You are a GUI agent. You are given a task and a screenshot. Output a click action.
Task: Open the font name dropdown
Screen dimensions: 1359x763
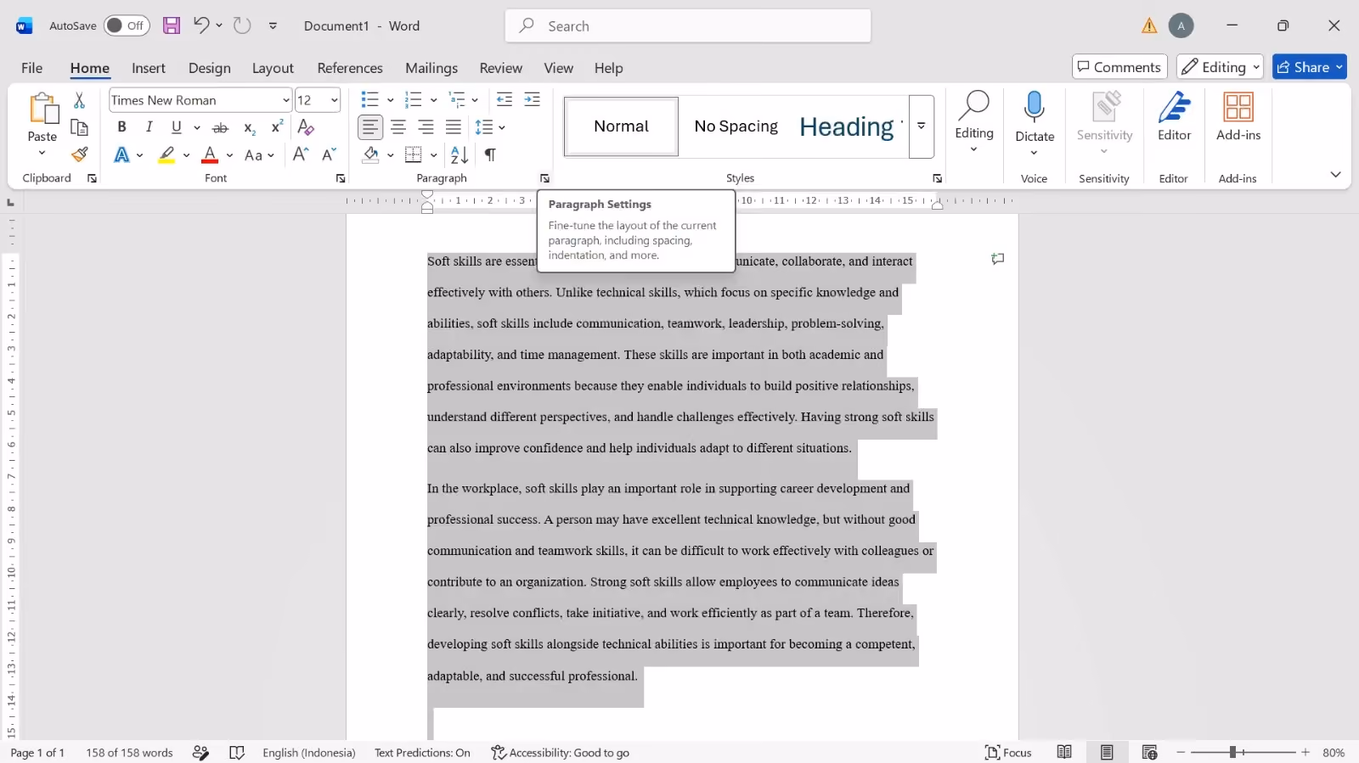286,100
